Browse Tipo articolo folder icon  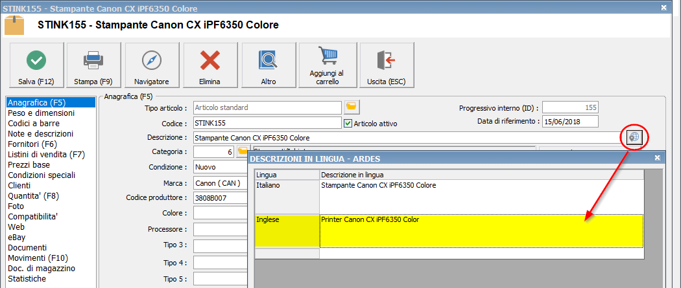(x=352, y=107)
